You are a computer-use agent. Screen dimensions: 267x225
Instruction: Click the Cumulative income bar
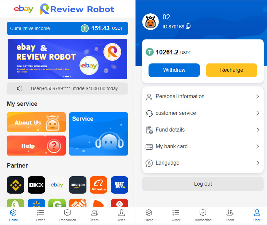[x=67, y=28]
